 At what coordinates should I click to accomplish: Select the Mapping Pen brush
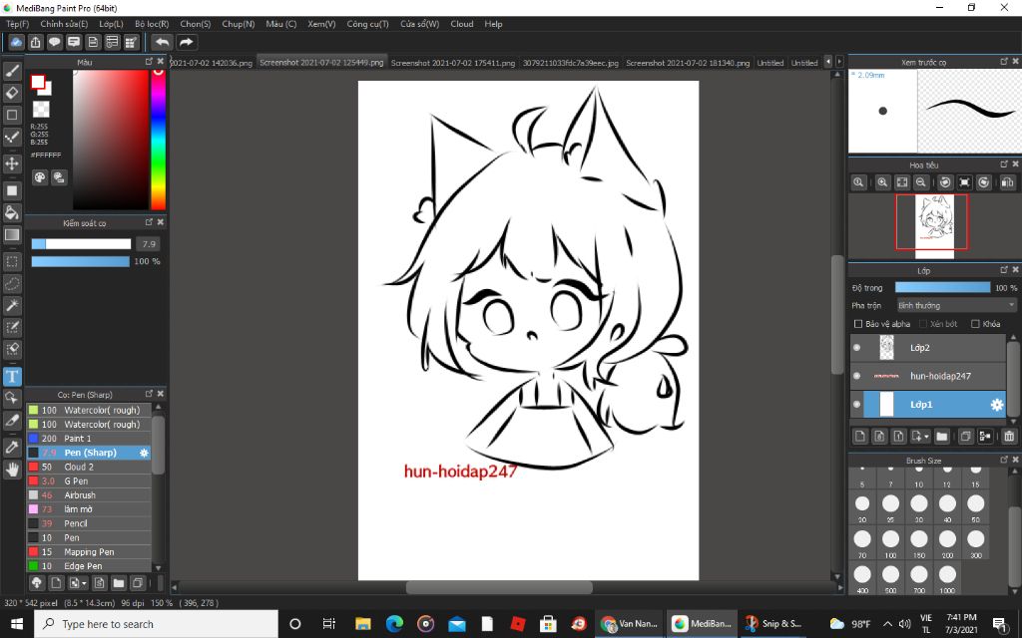pos(89,552)
